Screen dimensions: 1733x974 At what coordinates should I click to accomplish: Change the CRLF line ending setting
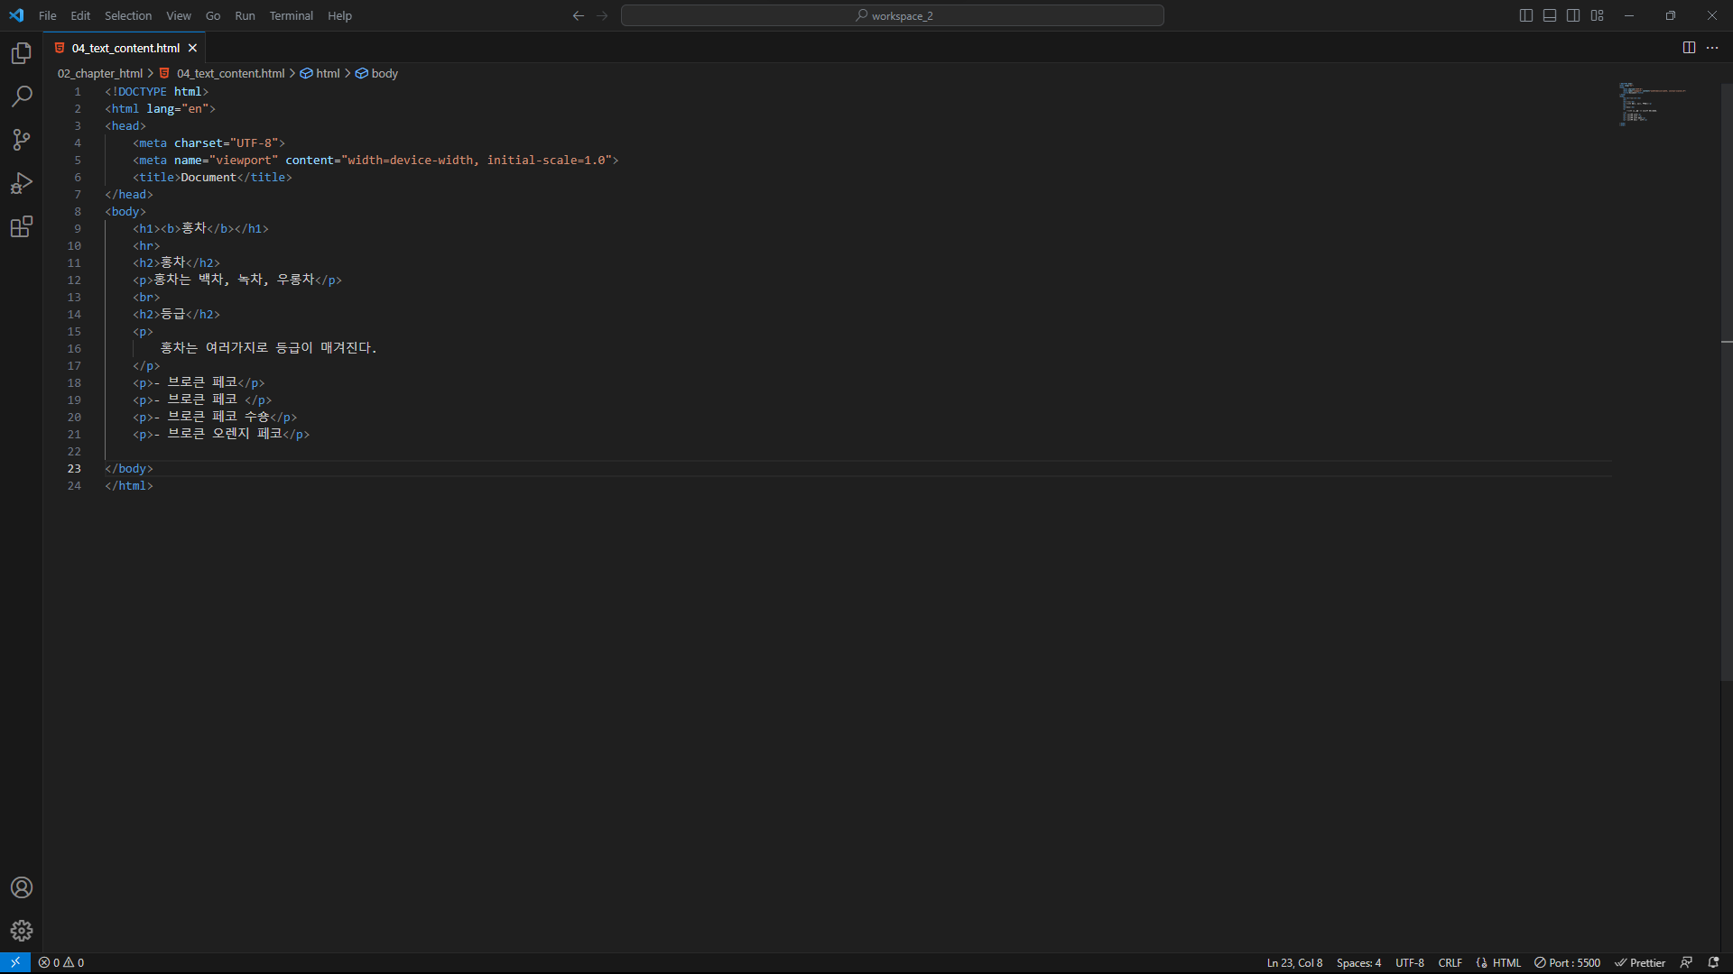[1450, 962]
